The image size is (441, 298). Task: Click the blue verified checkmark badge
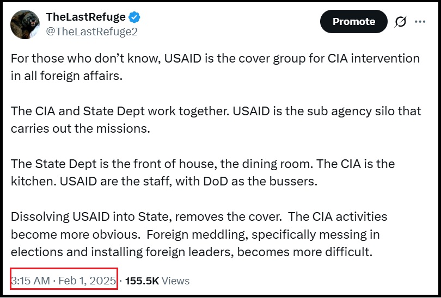click(134, 17)
